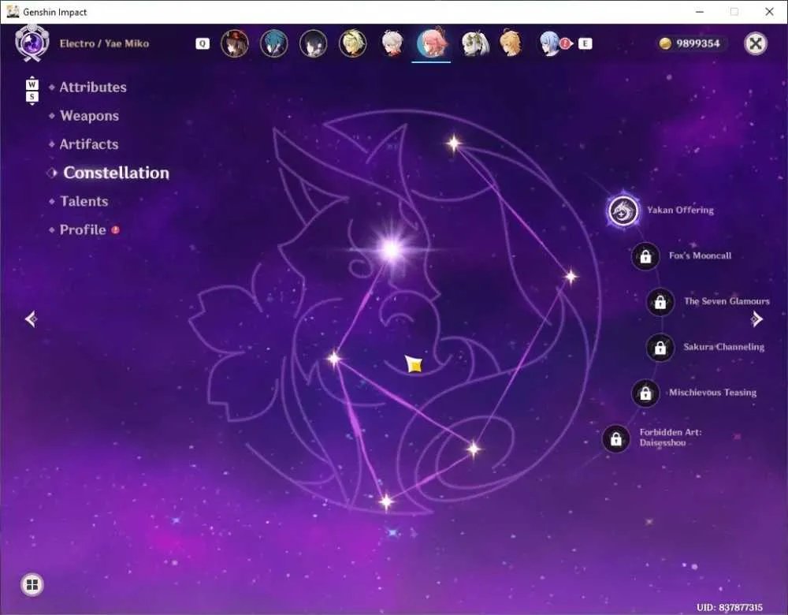Pick the spiky yellow-haired character in ringed portrait
Screen dimensions: 788x615
pyautogui.click(x=352, y=43)
